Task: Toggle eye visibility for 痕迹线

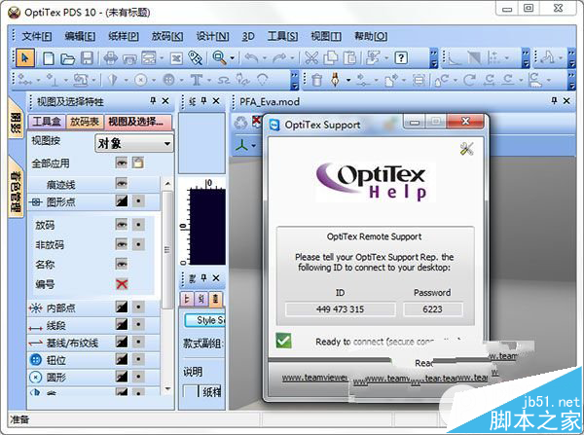Action: pos(122,183)
